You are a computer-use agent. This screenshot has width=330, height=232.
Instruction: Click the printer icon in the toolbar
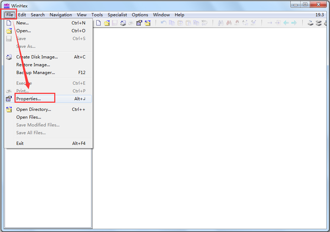131,23
